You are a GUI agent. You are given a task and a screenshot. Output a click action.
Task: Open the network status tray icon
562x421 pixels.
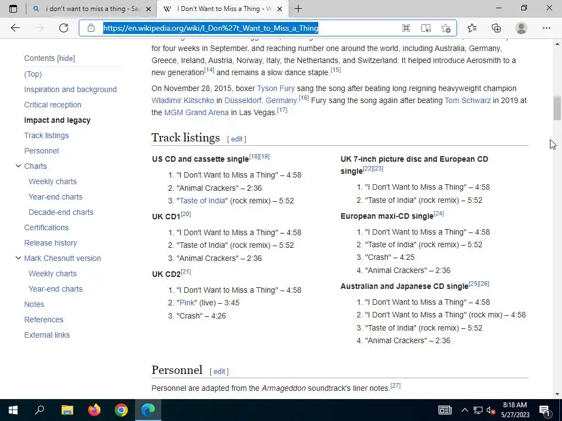478,410
